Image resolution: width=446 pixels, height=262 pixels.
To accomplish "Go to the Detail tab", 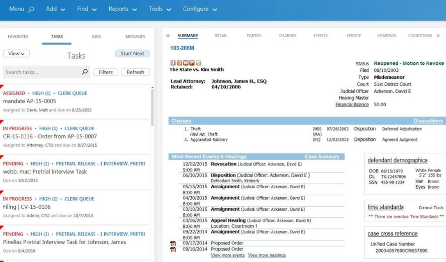I will 221,35.
